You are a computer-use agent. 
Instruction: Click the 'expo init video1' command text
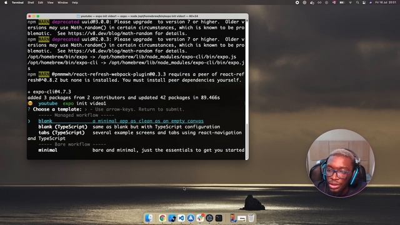click(84, 103)
